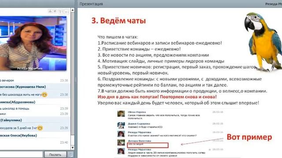Click the 'T' increase text size icon
This screenshot has height=158, width=282.
click(61, 12)
